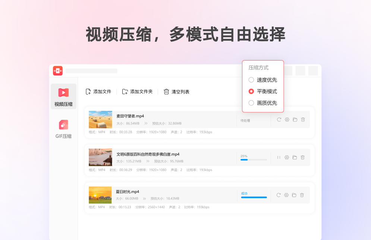This screenshot has height=240, width=371.
Task: Expand 预估大小 for 麦田守望者.mp4
Action: (x=146, y=124)
